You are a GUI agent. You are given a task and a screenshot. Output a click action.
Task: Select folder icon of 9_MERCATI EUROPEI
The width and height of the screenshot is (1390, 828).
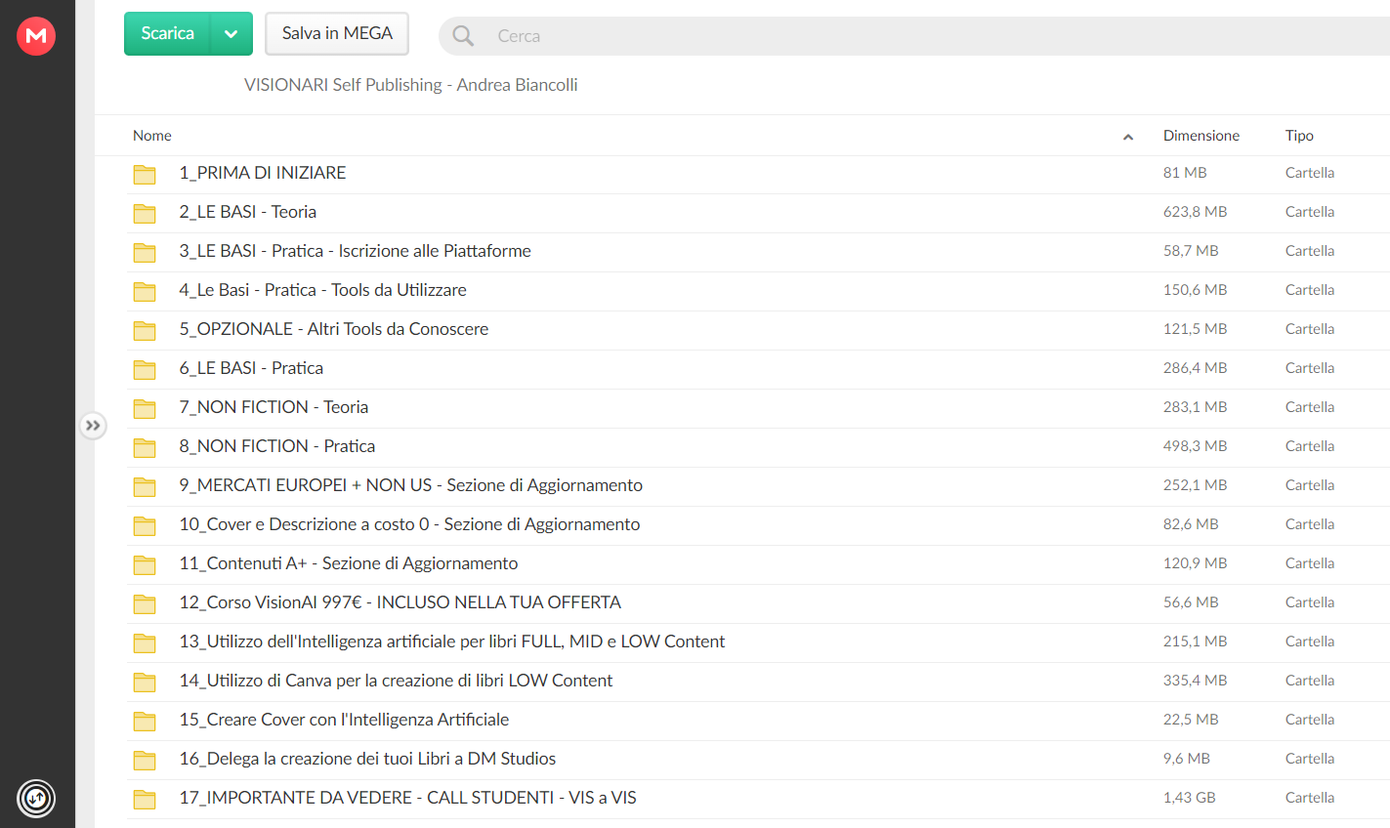(x=145, y=486)
